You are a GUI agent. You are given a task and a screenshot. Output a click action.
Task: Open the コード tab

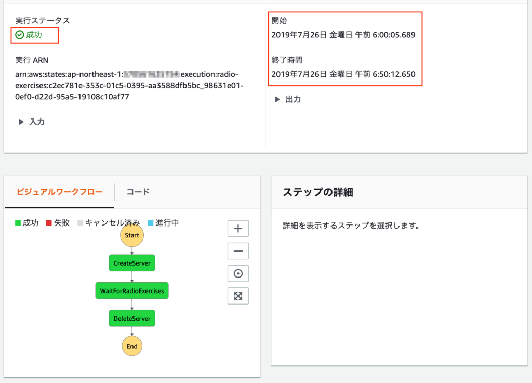[138, 192]
